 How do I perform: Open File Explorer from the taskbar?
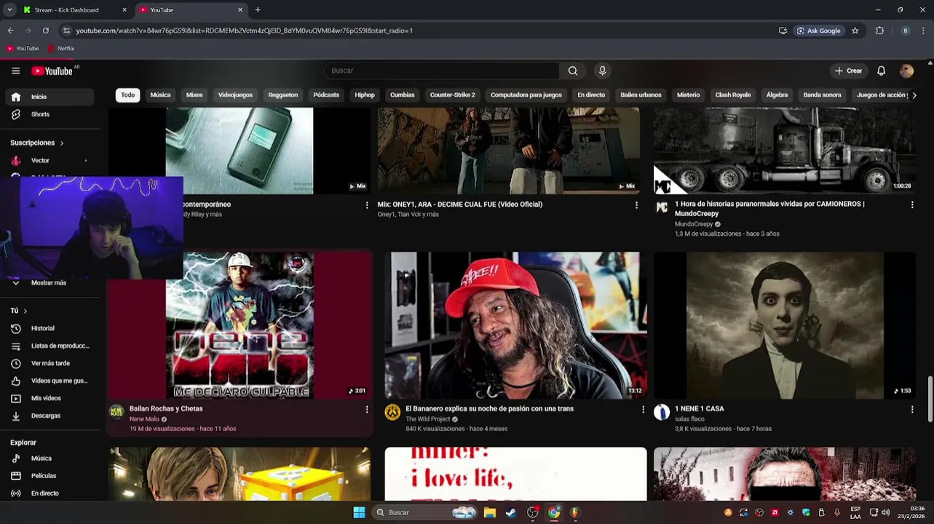tap(490, 512)
